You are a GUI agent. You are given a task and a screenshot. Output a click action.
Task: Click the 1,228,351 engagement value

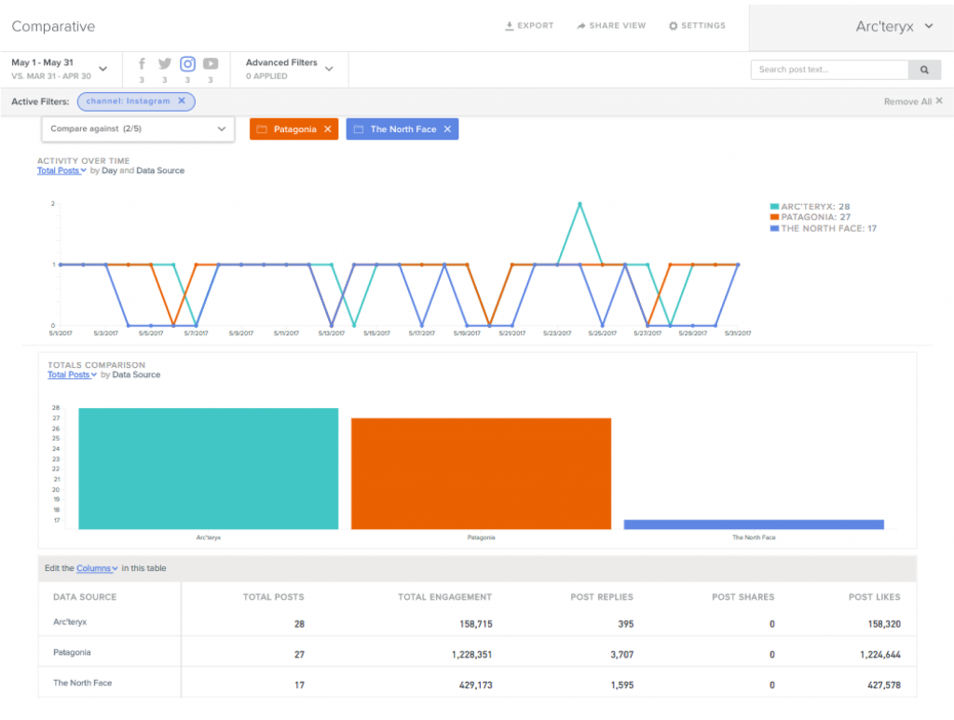click(x=471, y=655)
